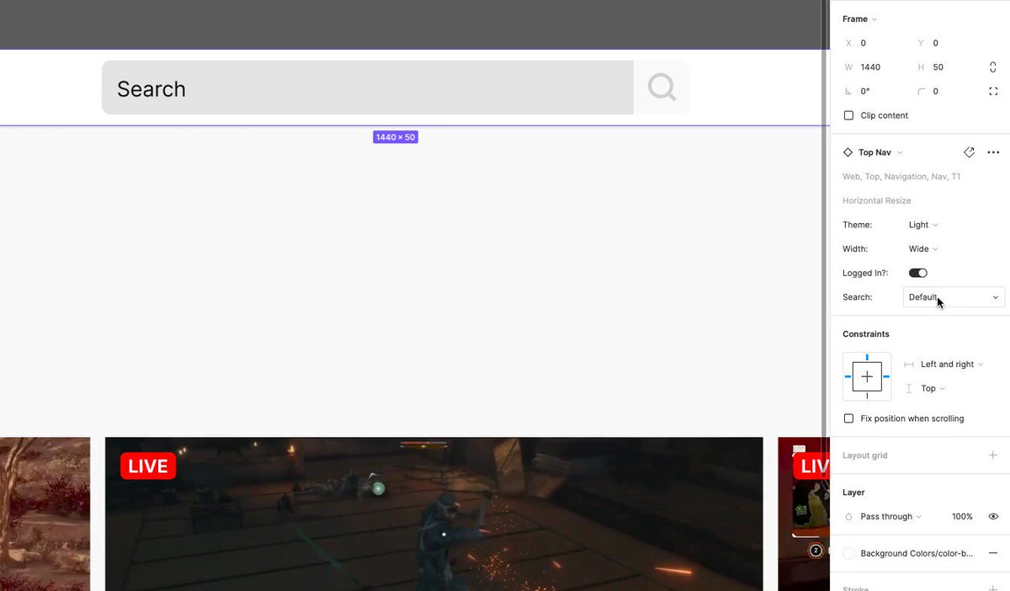The image size is (1010, 591).
Task: Enable Clip content checkbox
Action: (848, 115)
